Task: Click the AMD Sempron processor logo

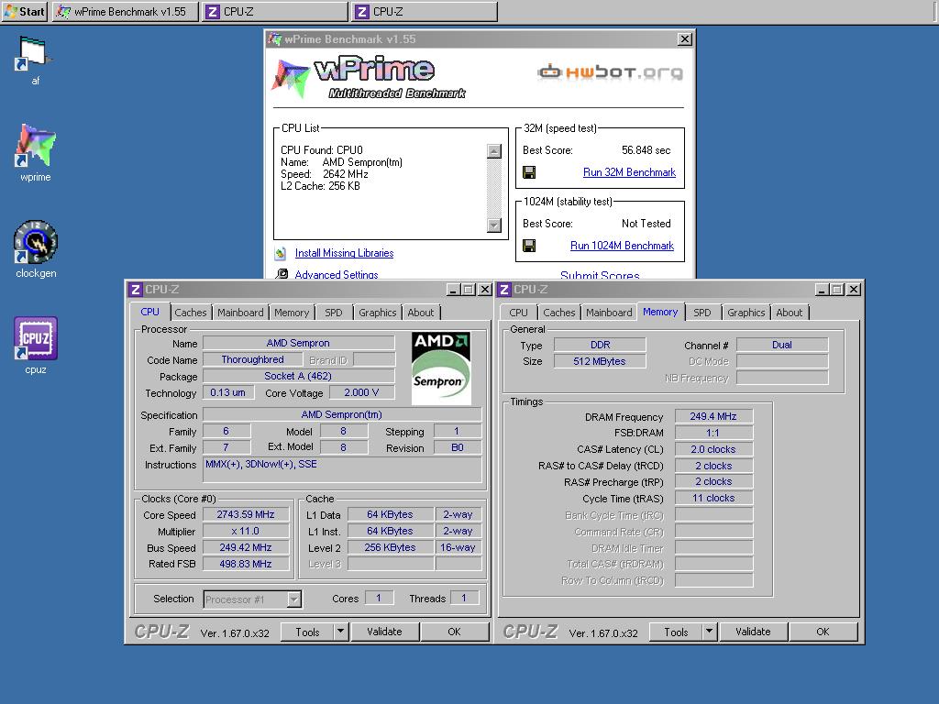Action: pyautogui.click(x=441, y=368)
